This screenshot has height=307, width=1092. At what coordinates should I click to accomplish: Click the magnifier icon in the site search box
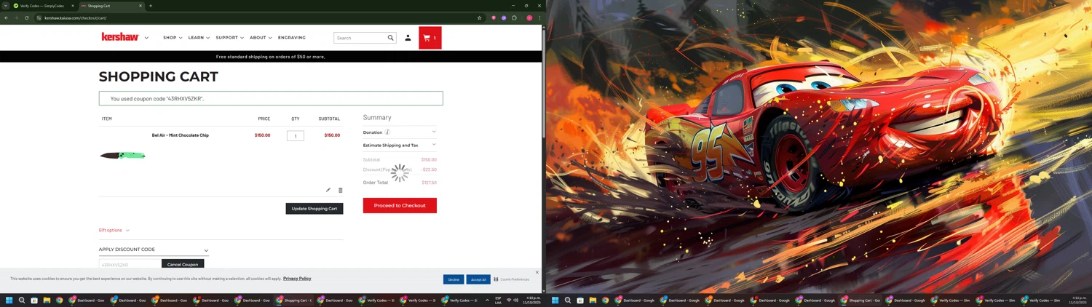390,38
